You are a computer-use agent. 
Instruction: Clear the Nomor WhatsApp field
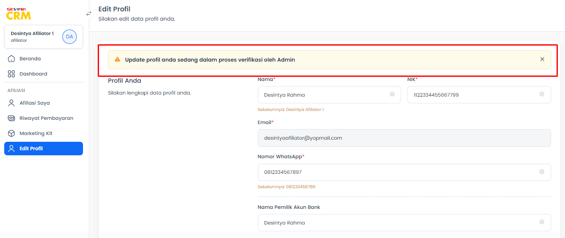542,172
